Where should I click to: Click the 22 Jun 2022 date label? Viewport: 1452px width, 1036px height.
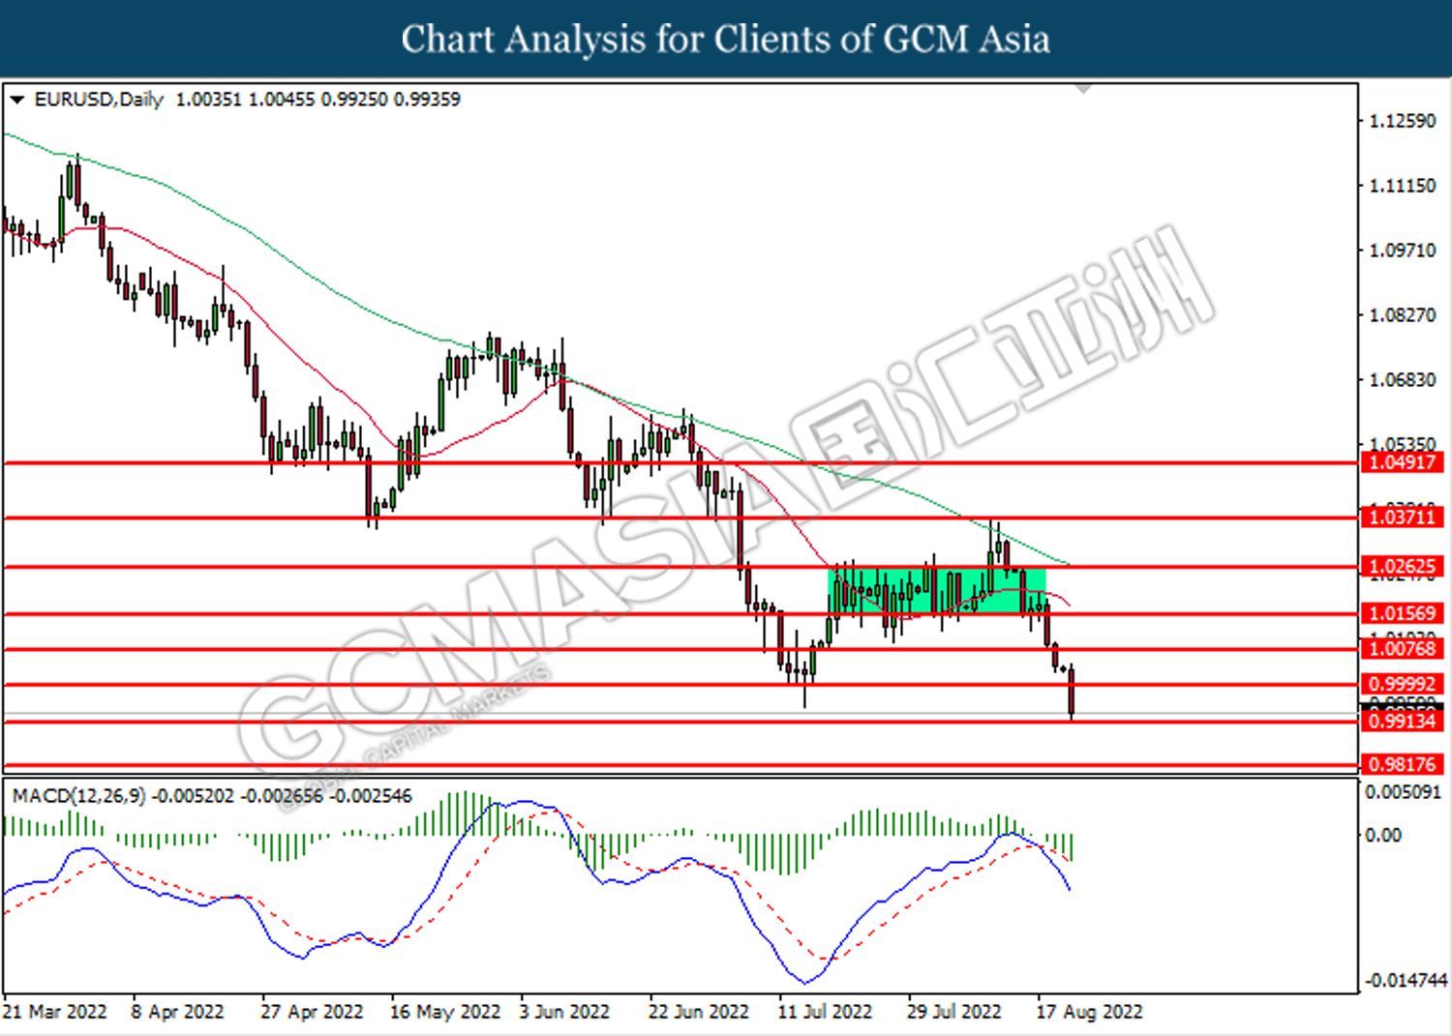click(699, 1012)
